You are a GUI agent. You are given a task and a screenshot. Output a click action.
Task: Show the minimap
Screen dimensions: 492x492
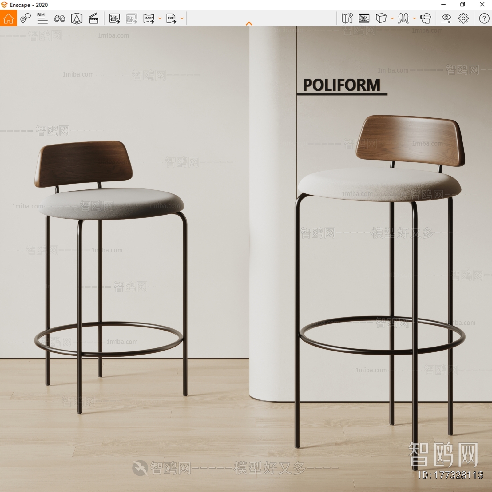(347, 19)
